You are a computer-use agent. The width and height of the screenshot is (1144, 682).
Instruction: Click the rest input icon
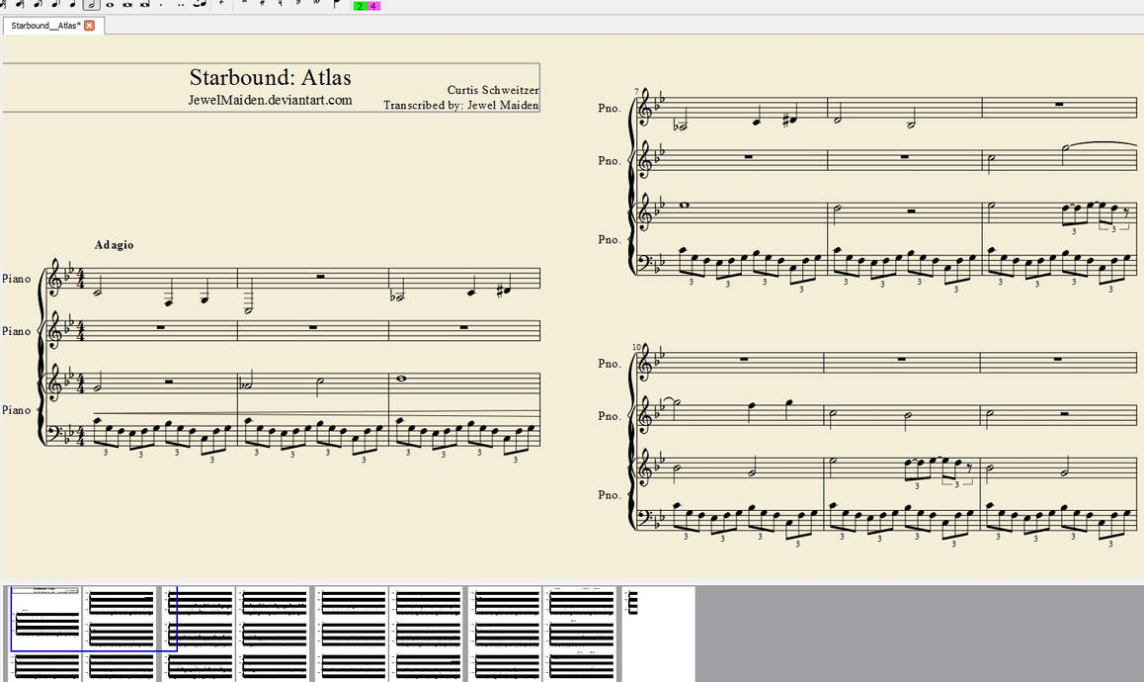pos(222,4)
